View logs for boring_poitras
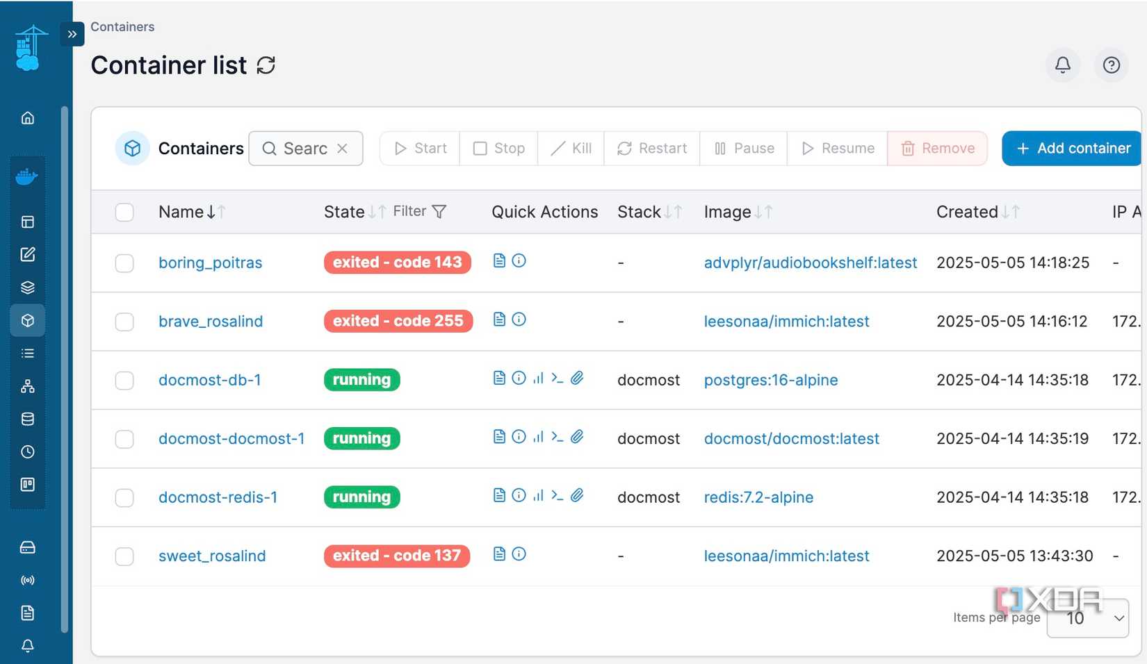Image resolution: width=1147 pixels, height=664 pixels. click(x=499, y=260)
